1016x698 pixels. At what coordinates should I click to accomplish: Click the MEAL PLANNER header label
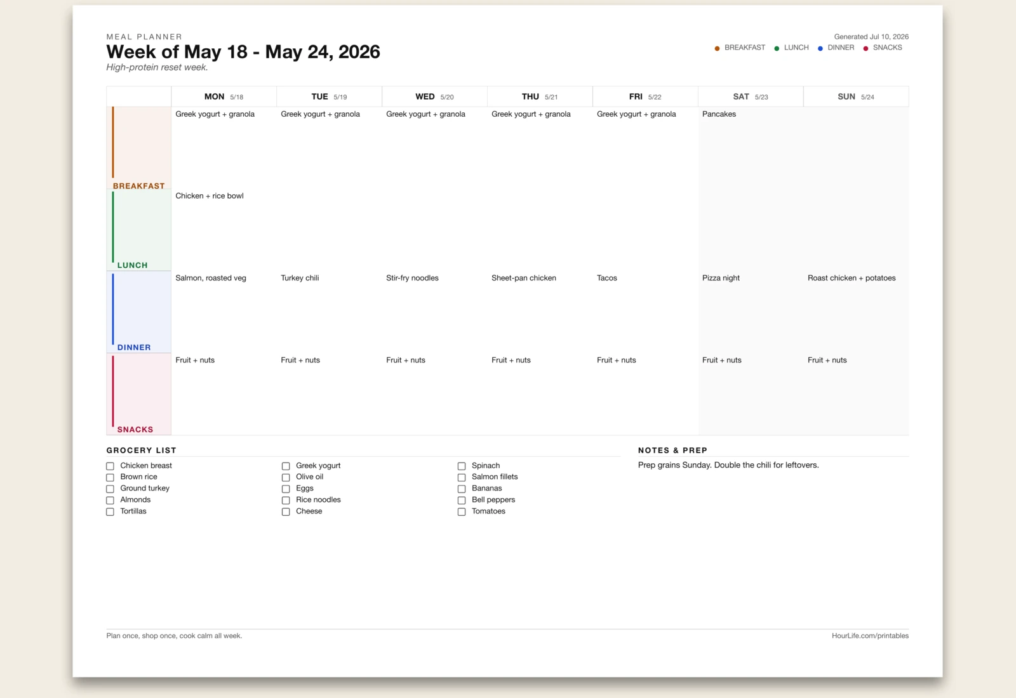pyautogui.click(x=144, y=37)
